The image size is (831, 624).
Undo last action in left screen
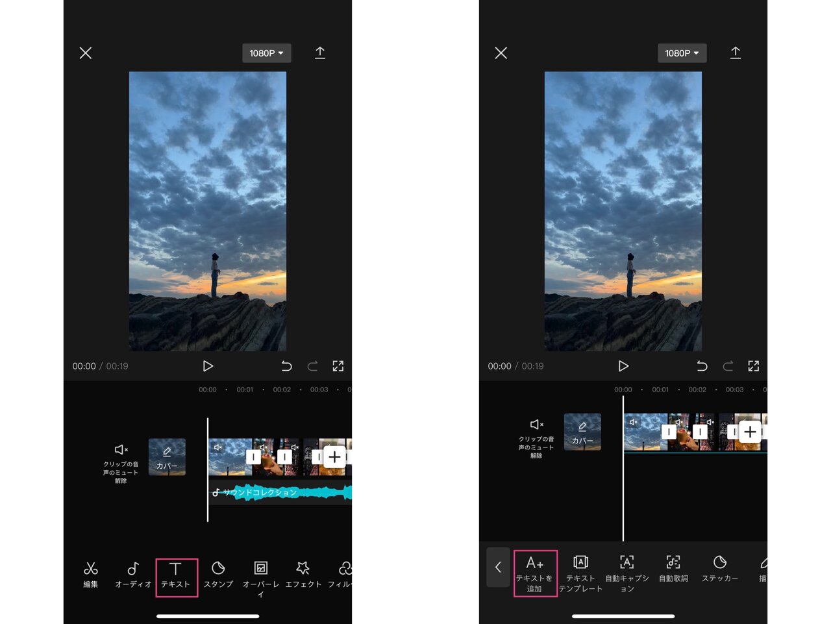click(286, 366)
